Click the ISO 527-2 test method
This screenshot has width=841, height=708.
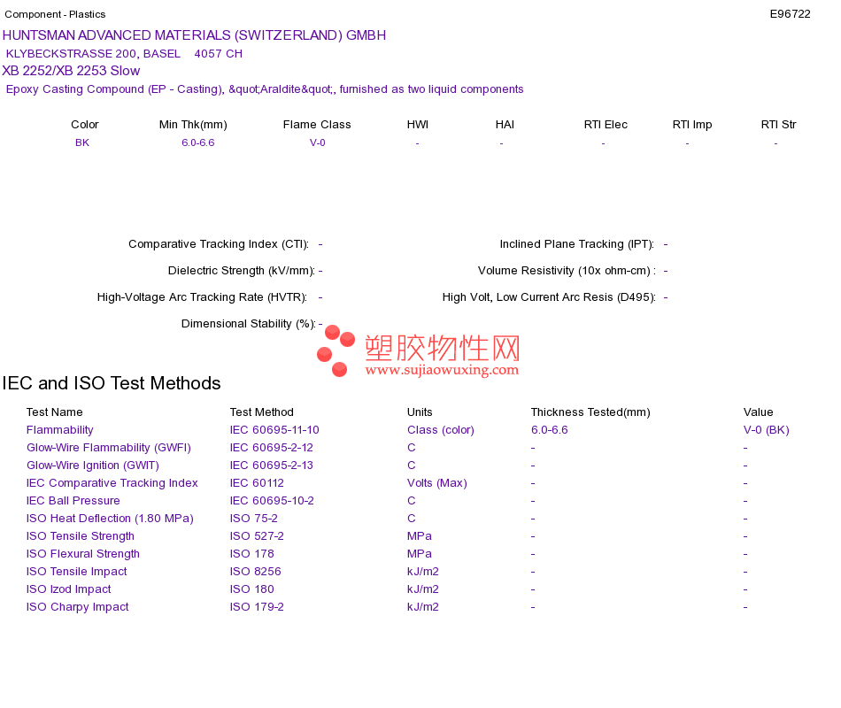point(257,535)
